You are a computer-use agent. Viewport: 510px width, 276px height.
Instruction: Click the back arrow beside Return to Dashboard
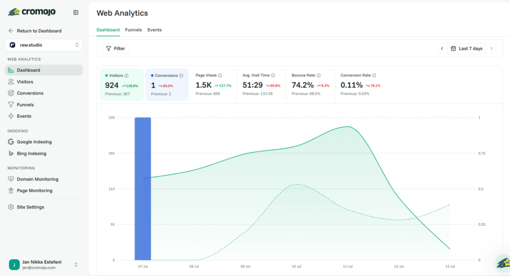11,30
